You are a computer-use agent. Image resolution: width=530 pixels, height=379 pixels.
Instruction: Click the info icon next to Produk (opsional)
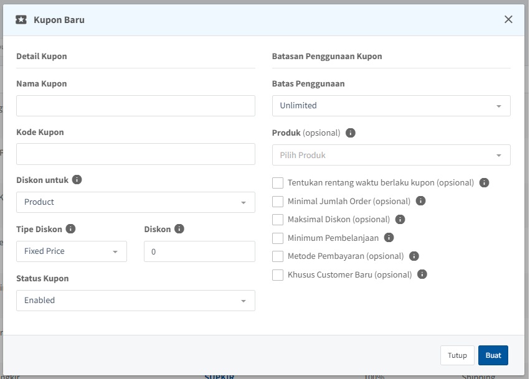(351, 133)
